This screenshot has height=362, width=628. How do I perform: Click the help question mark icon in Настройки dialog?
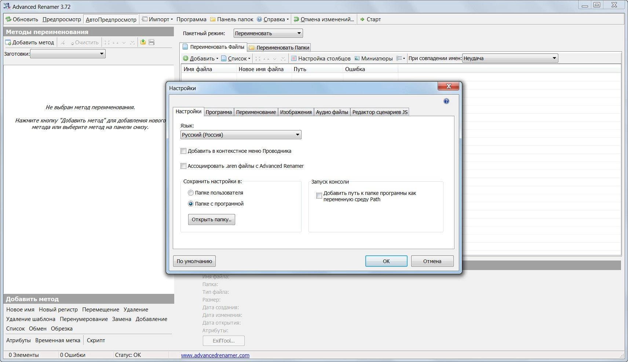coord(446,101)
